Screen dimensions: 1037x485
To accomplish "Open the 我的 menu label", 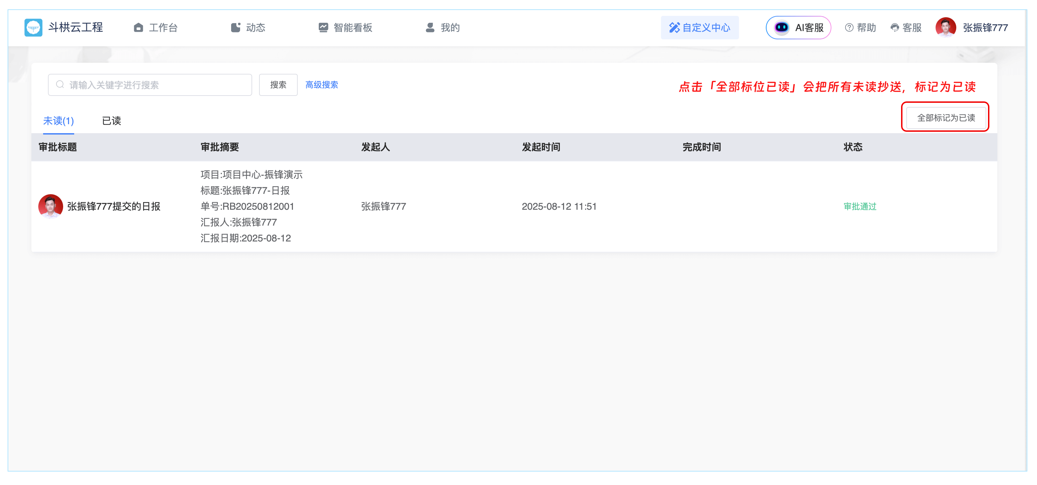I will pos(450,27).
